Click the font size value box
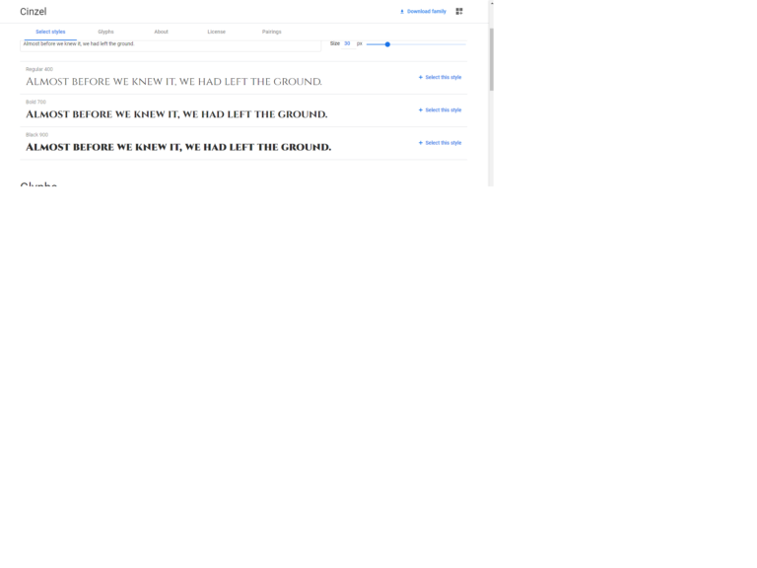This screenshot has height=568, width=757. (348, 44)
